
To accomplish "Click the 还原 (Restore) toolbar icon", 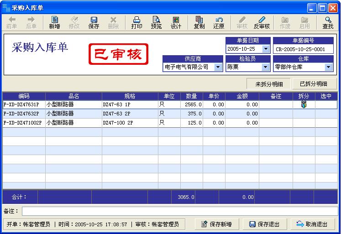I will [219, 22].
